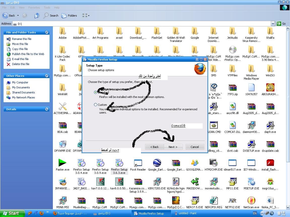Open the Favorites menu
Viewport: 290px width, 217px height.
tap(34, 8)
